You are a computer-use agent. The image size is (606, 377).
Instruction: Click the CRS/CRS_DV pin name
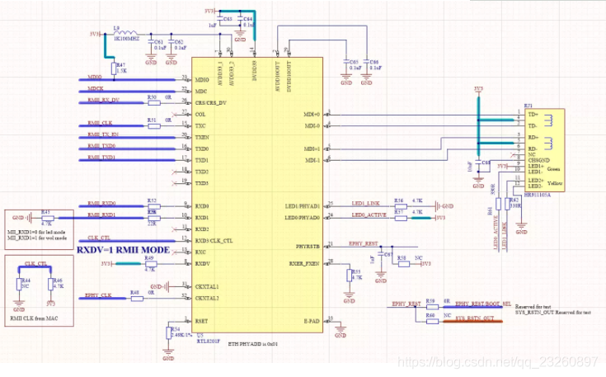click(210, 103)
